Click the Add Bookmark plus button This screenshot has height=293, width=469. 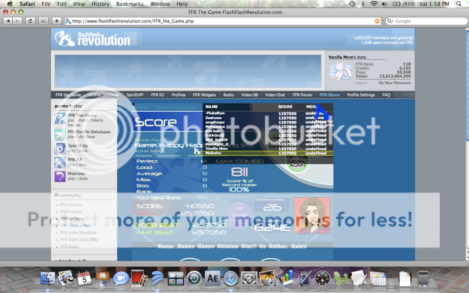(x=57, y=21)
